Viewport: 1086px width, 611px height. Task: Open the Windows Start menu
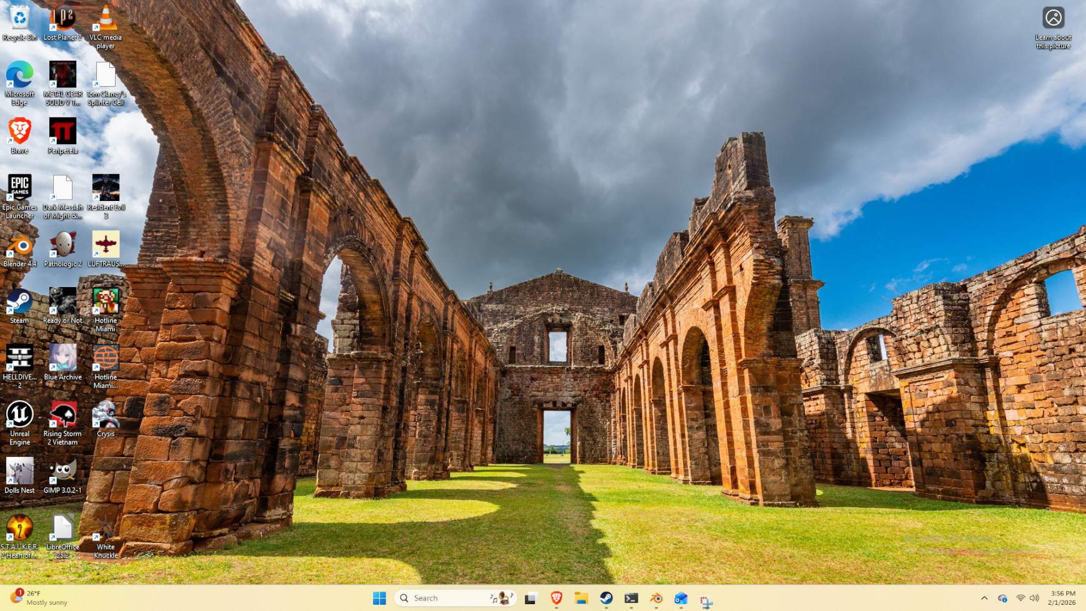[379, 598]
